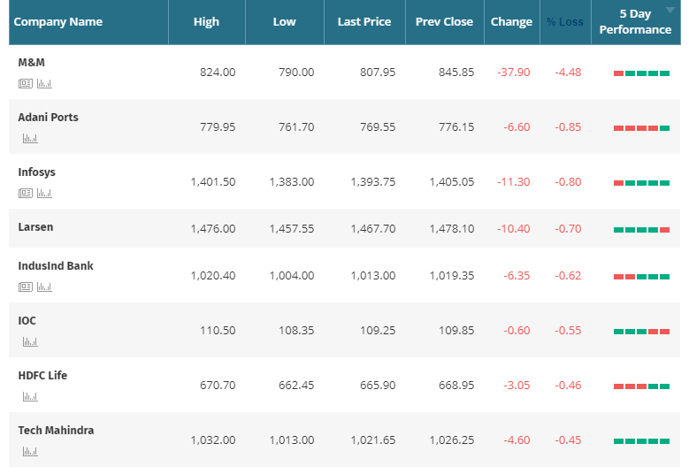Click the % Loss column header
Screen dimensions: 689x474
point(565,22)
